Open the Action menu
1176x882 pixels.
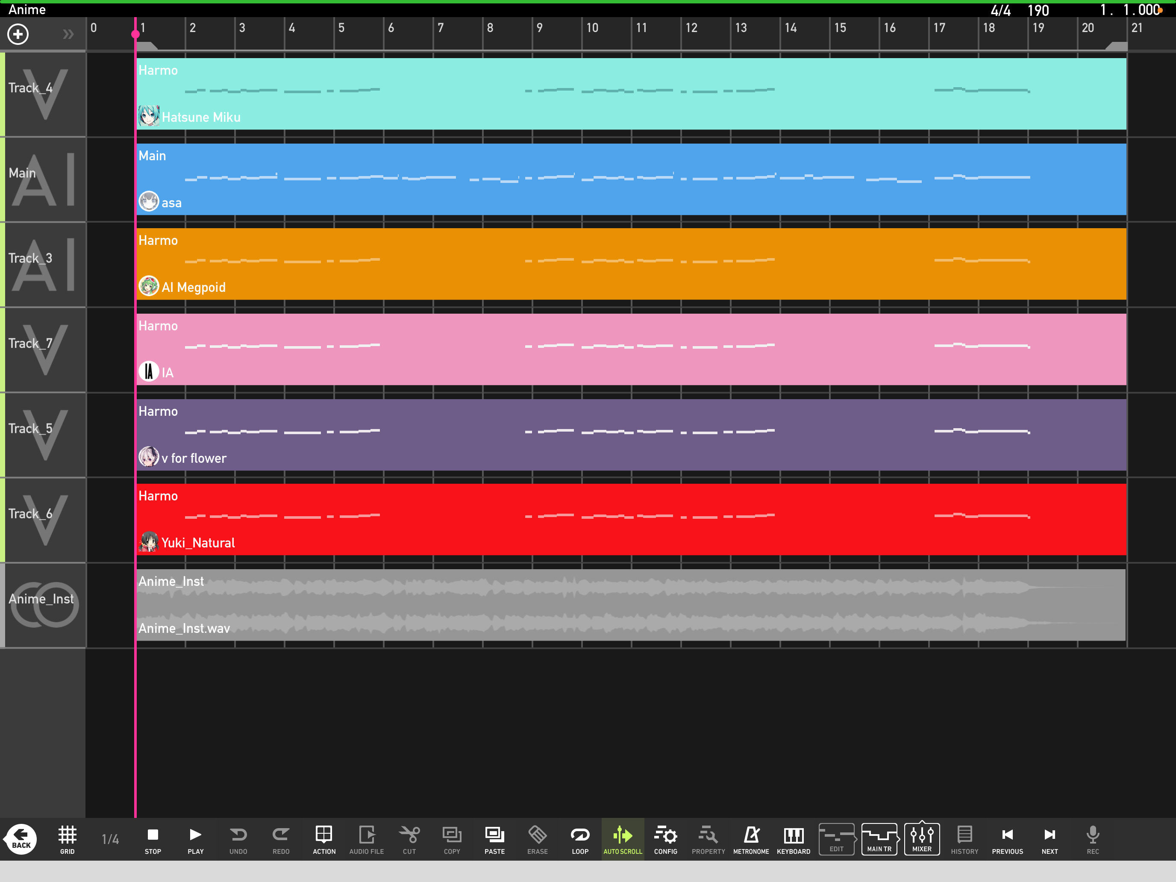point(324,839)
